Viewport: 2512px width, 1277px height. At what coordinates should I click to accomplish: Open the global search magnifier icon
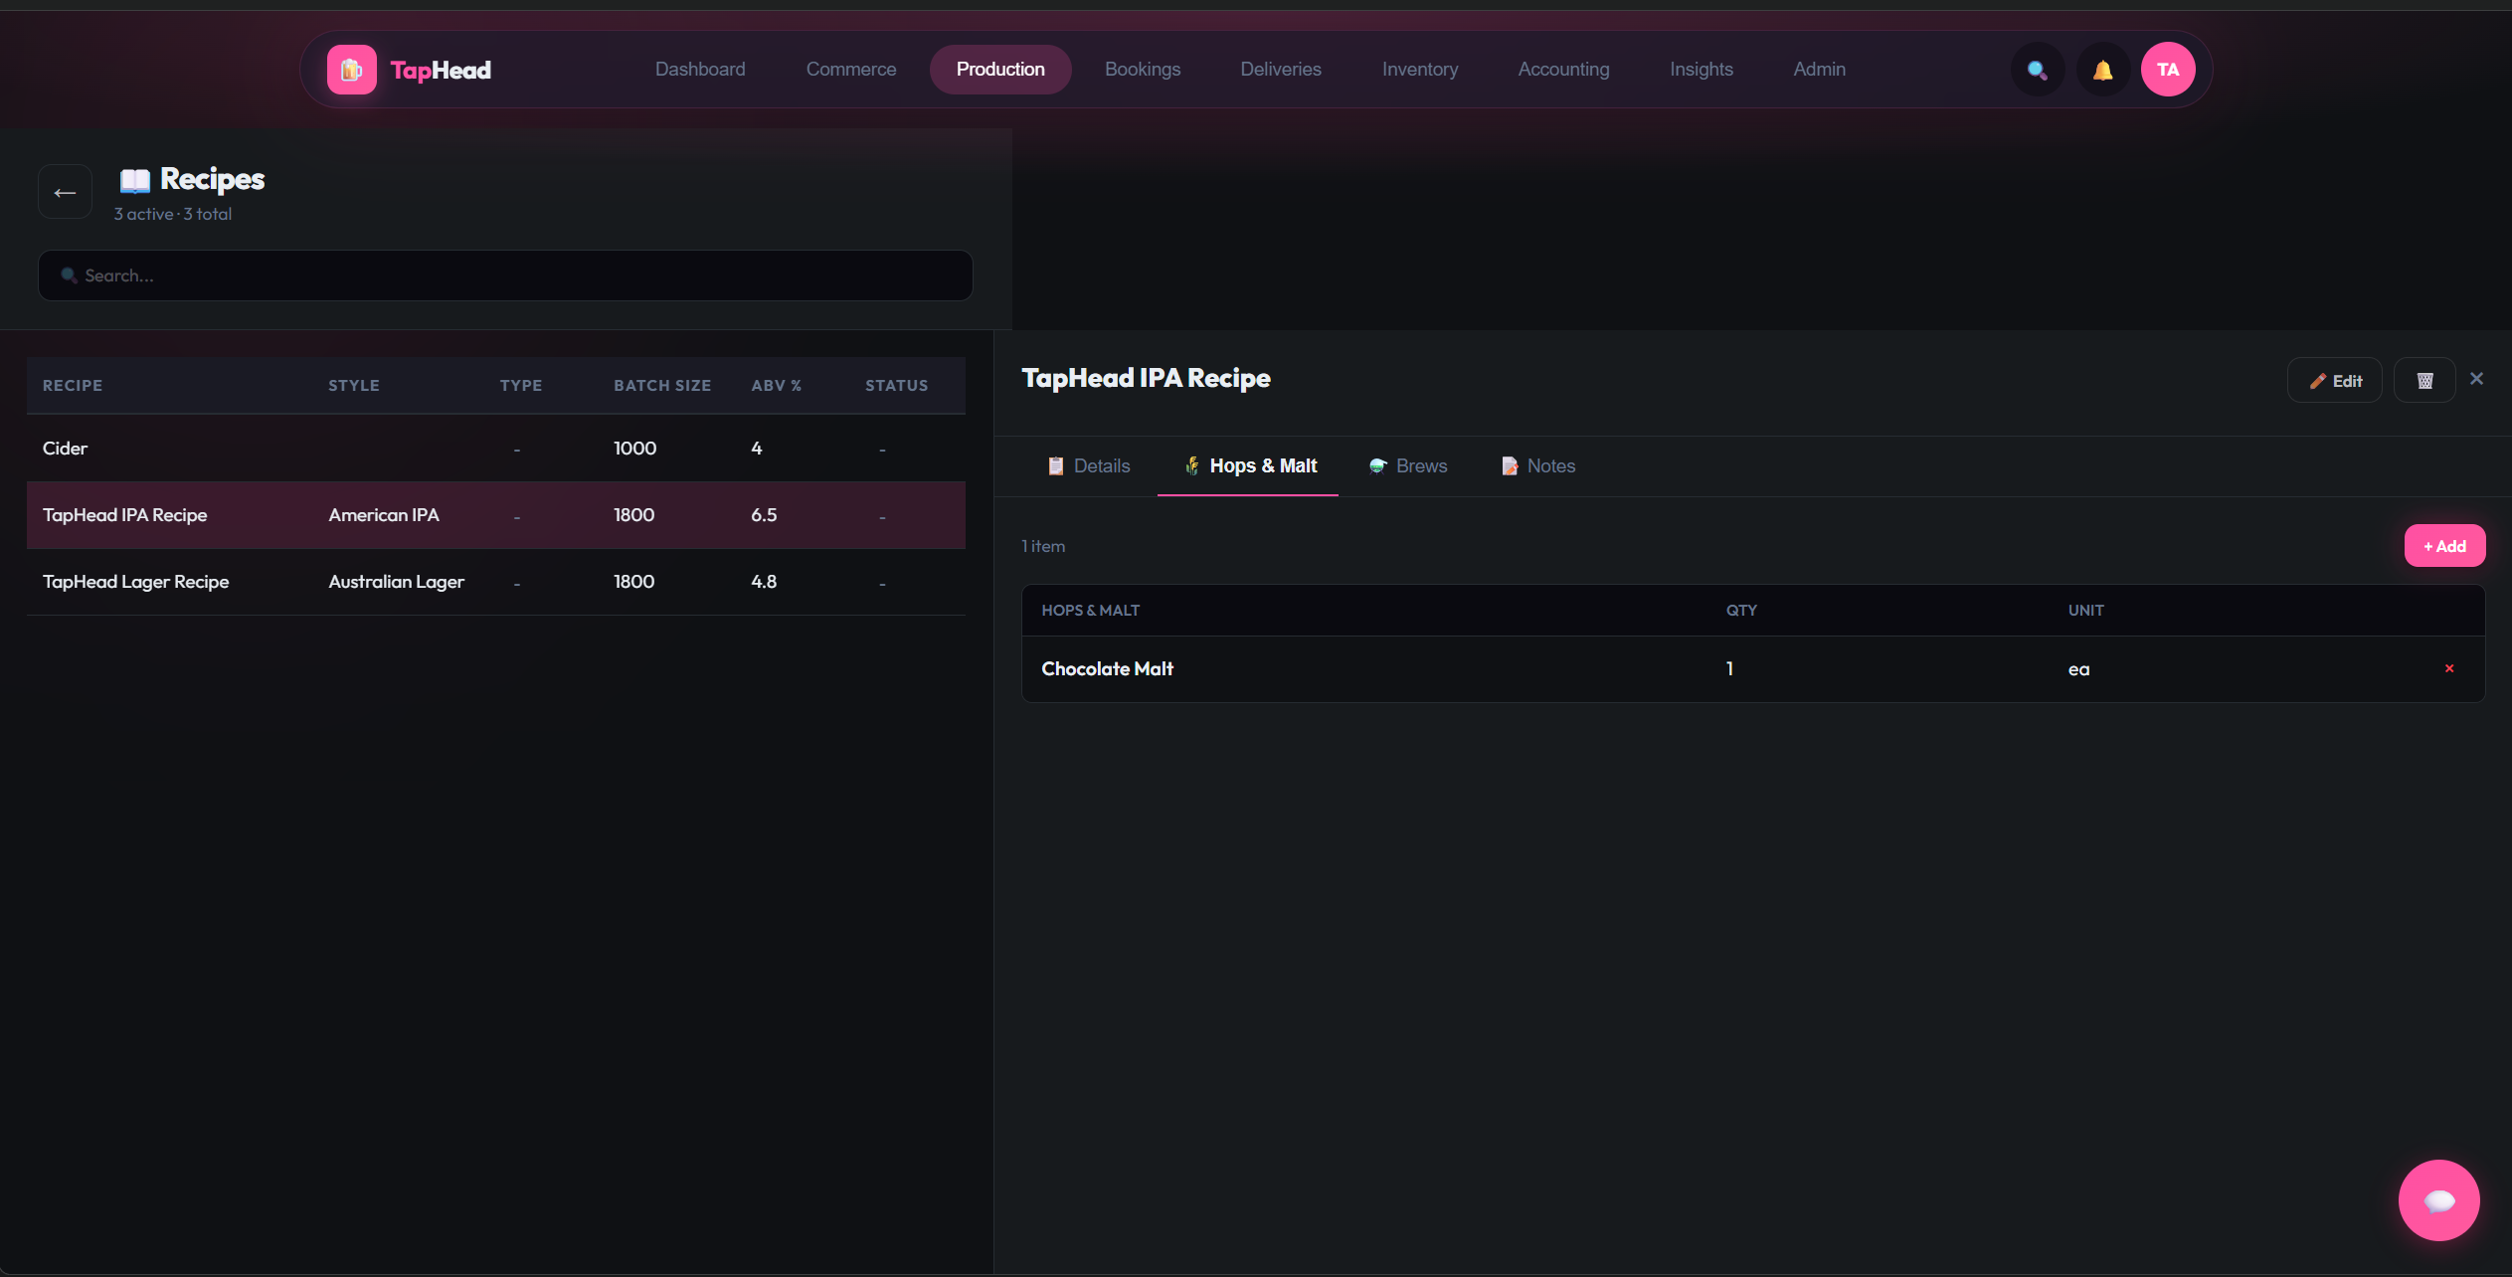(x=2037, y=70)
